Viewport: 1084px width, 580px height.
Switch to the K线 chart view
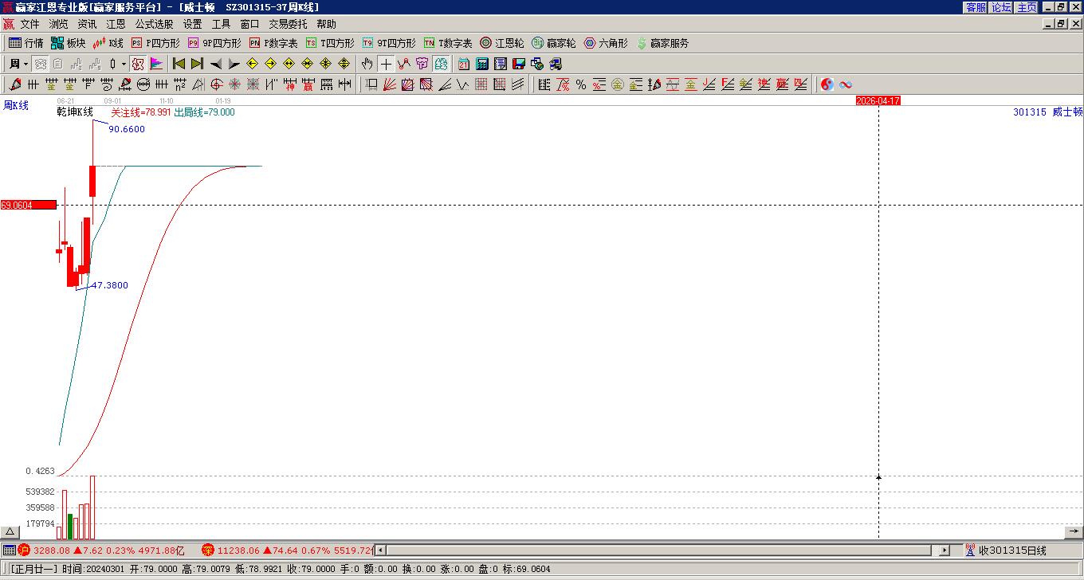point(108,43)
